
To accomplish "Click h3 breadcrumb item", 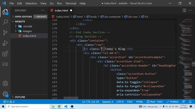I will pos(145,17).
